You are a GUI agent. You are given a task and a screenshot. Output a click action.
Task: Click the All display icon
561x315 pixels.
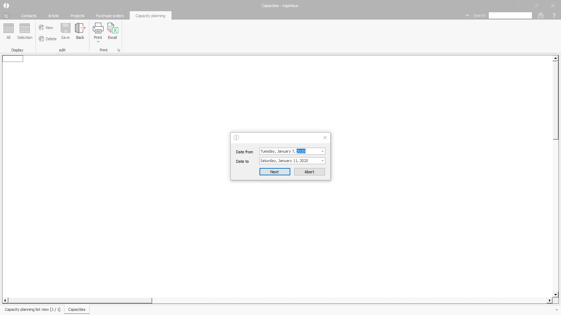point(8,29)
